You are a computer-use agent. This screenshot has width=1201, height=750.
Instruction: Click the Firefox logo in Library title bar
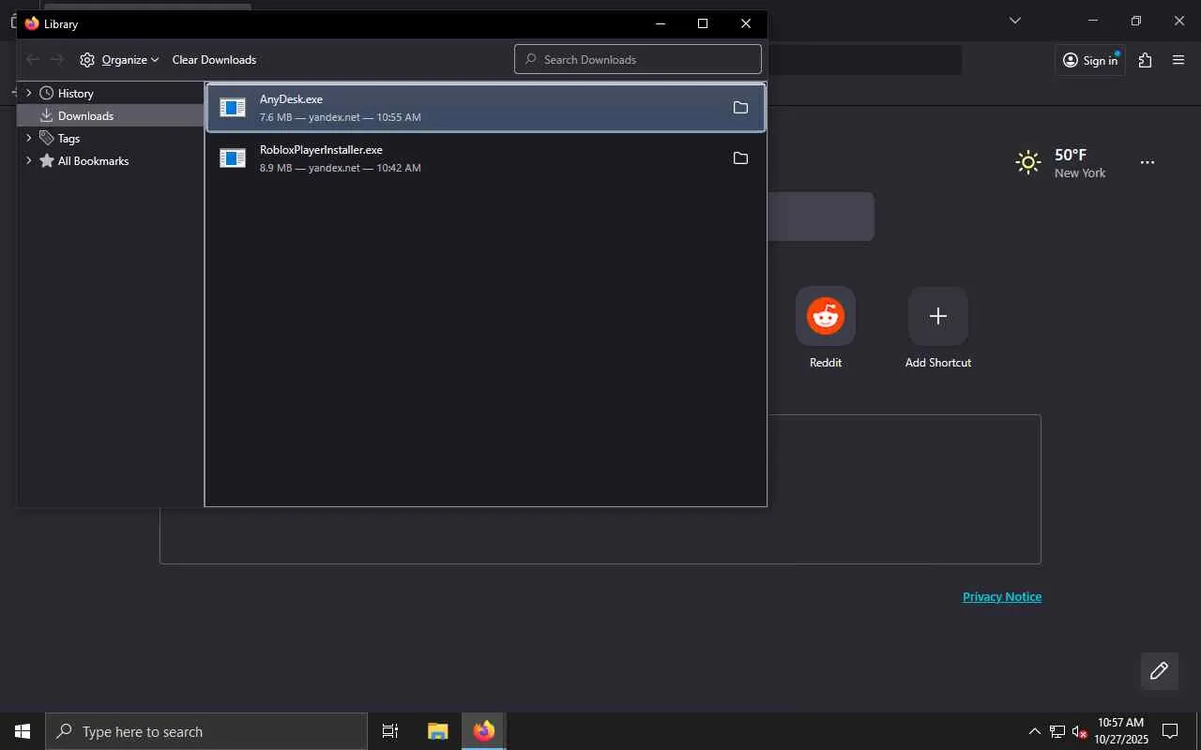(32, 23)
